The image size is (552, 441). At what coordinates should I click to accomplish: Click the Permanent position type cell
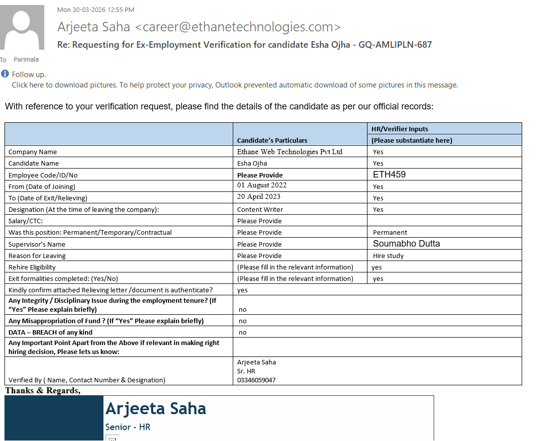[x=444, y=232]
